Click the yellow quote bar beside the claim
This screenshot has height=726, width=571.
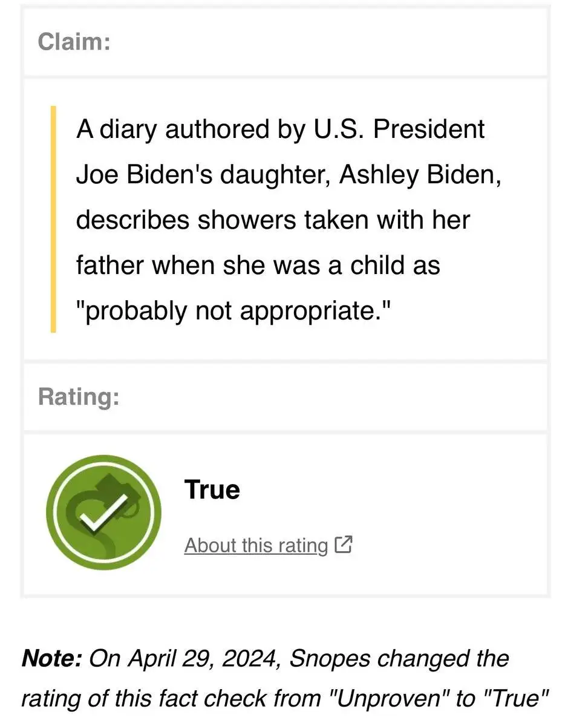coord(53,219)
